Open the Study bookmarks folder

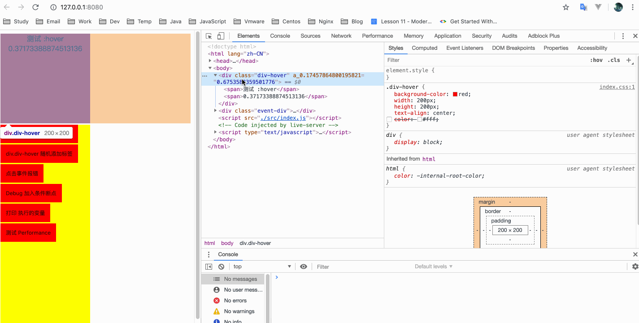[16, 22]
